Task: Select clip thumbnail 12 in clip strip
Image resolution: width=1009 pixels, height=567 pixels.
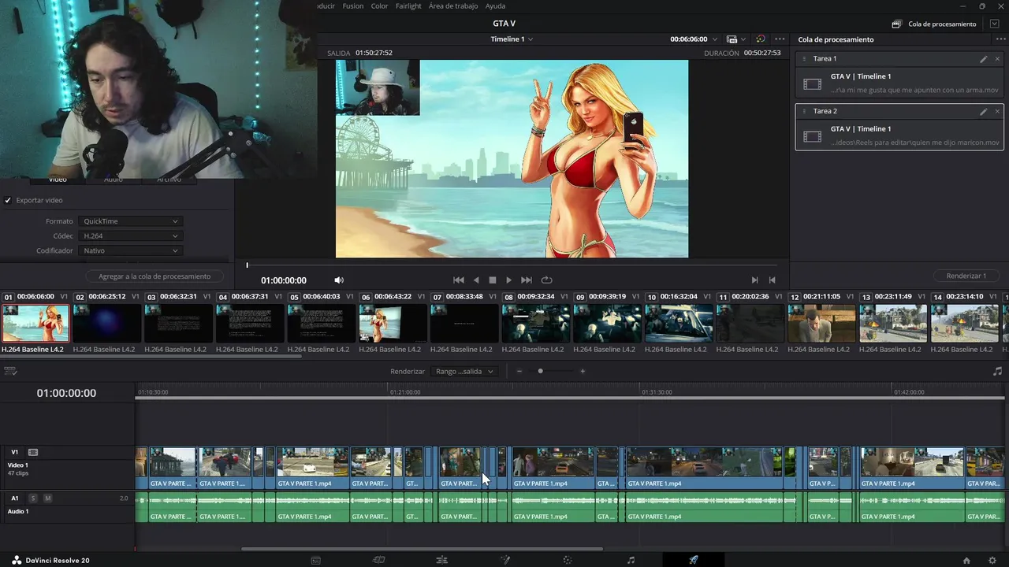Action: [821, 323]
